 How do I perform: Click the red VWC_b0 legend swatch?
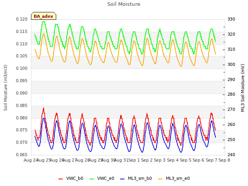pyautogui.click(x=60, y=179)
